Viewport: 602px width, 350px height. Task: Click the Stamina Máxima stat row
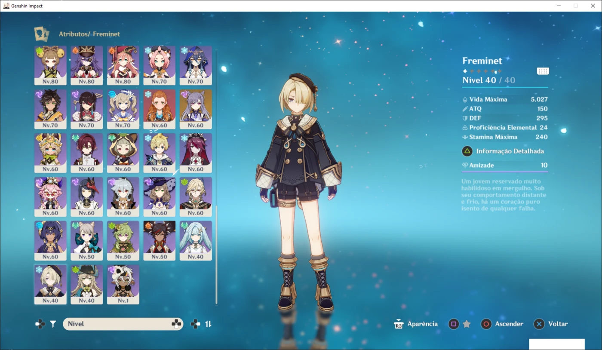[505, 137]
